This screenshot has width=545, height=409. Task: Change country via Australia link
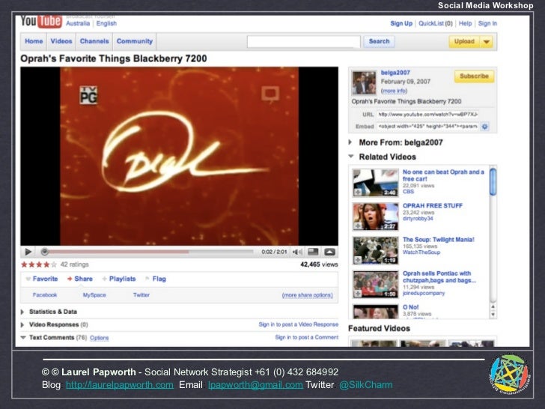(x=78, y=24)
